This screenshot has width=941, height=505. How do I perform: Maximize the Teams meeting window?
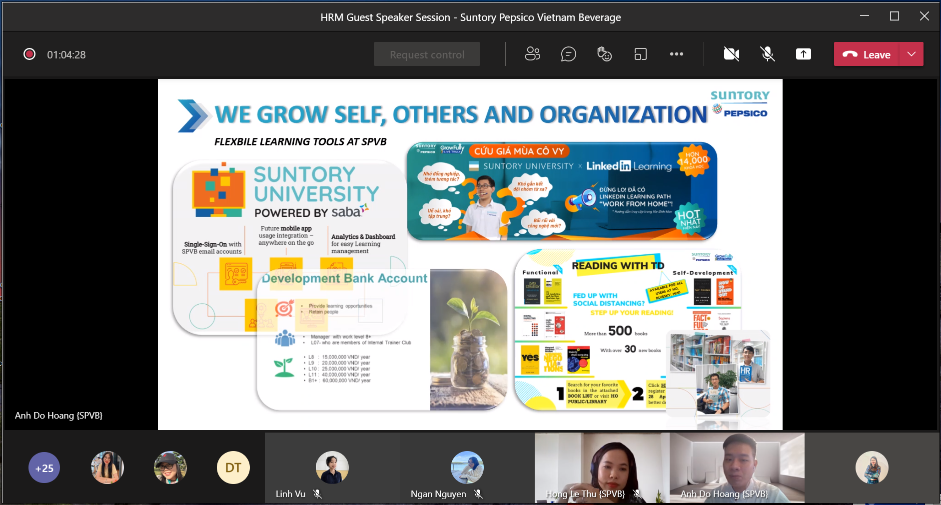point(895,16)
